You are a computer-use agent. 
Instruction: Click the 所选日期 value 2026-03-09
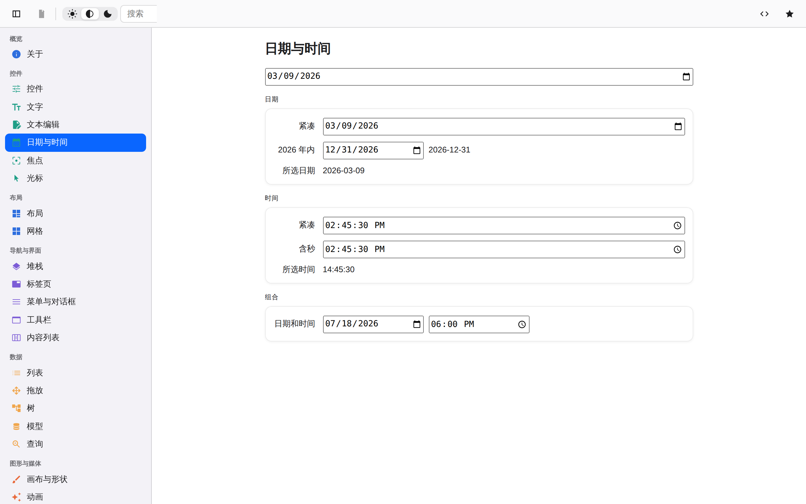pyautogui.click(x=343, y=171)
